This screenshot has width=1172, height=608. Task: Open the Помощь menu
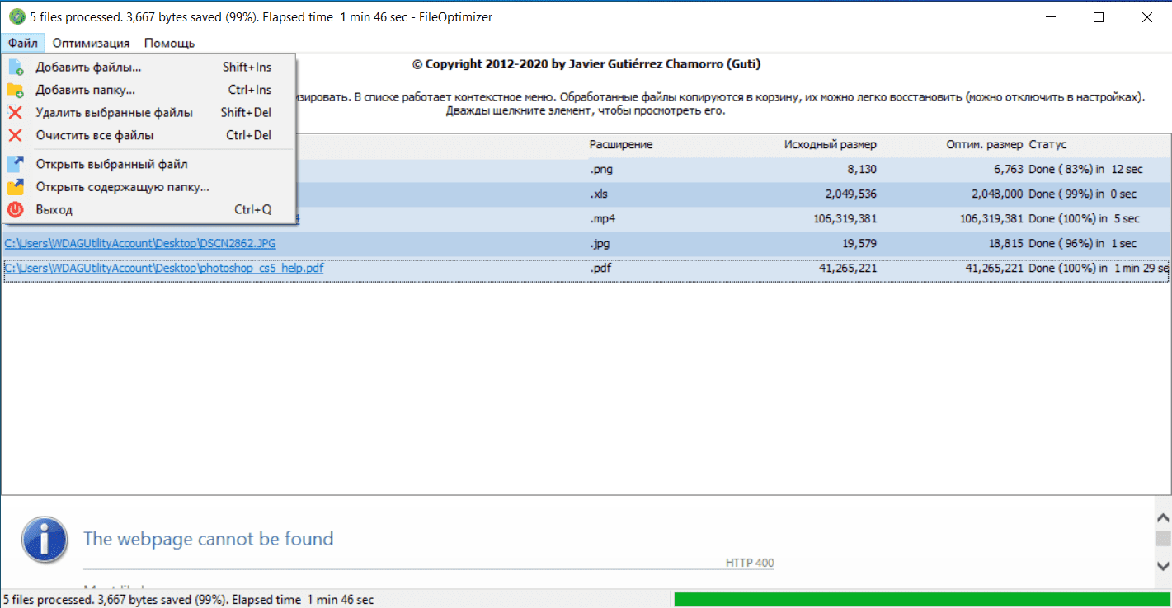click(x=169, y=43)
